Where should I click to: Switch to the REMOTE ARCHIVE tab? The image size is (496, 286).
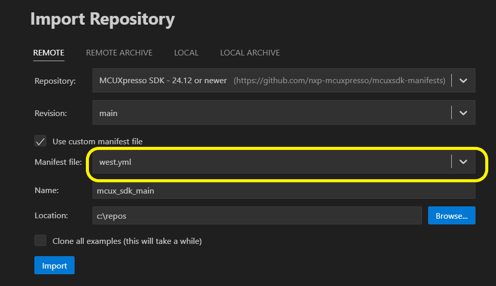point(119,52)
